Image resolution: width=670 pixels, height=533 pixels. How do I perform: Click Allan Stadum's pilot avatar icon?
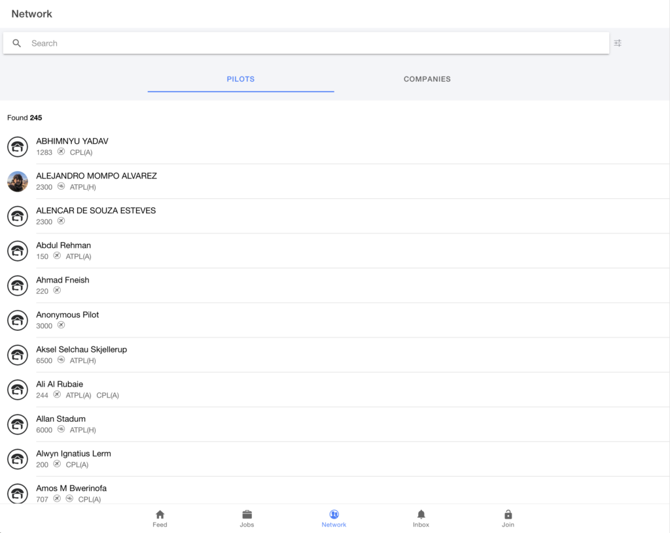click(18, 424)
